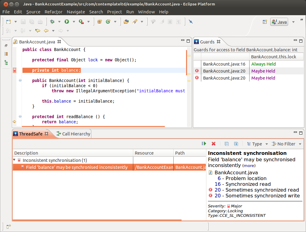
Task: Click the Last Edit Location arrow icon
Action: click(x=37, y=31)
